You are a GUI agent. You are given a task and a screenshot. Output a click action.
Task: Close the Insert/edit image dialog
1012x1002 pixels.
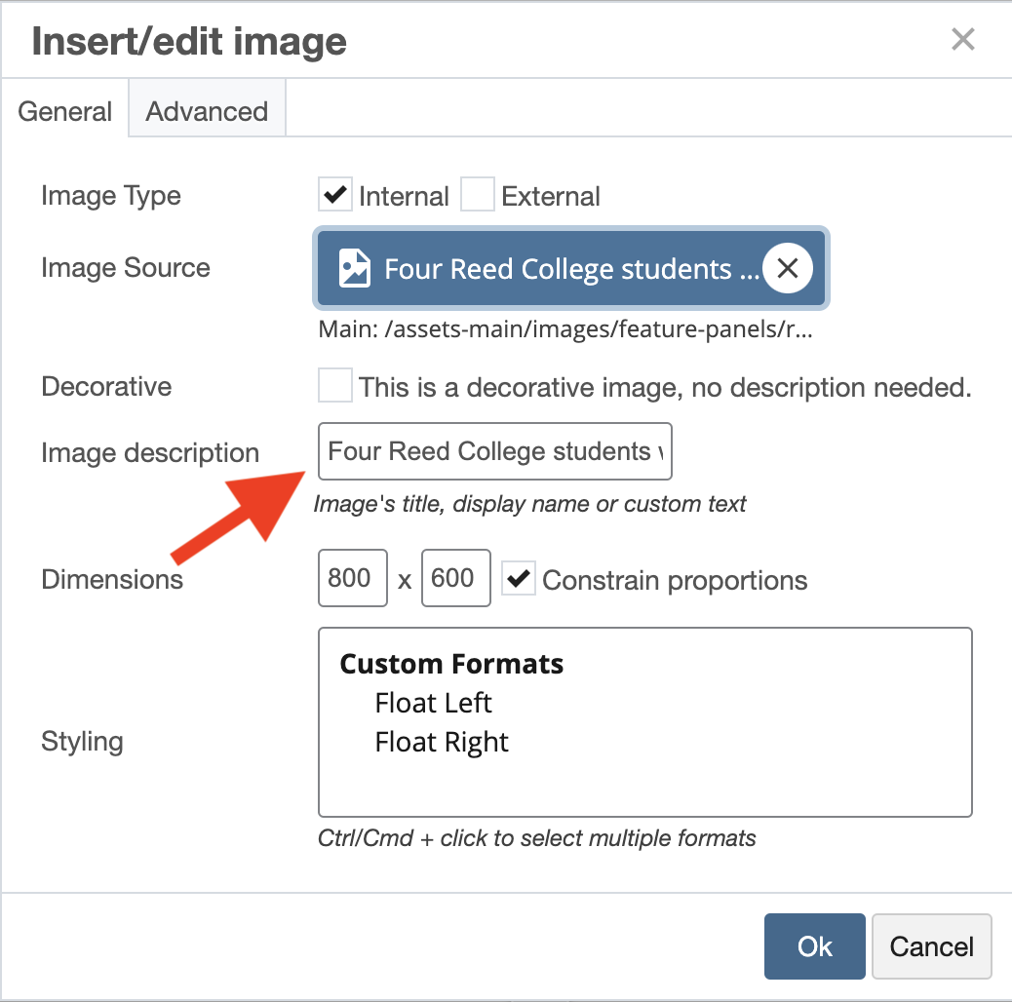click(962, 40)
